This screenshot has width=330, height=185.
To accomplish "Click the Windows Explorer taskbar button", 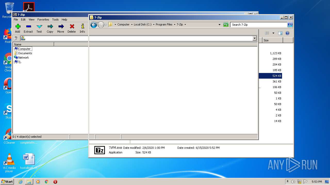I will tap(29, 182).
